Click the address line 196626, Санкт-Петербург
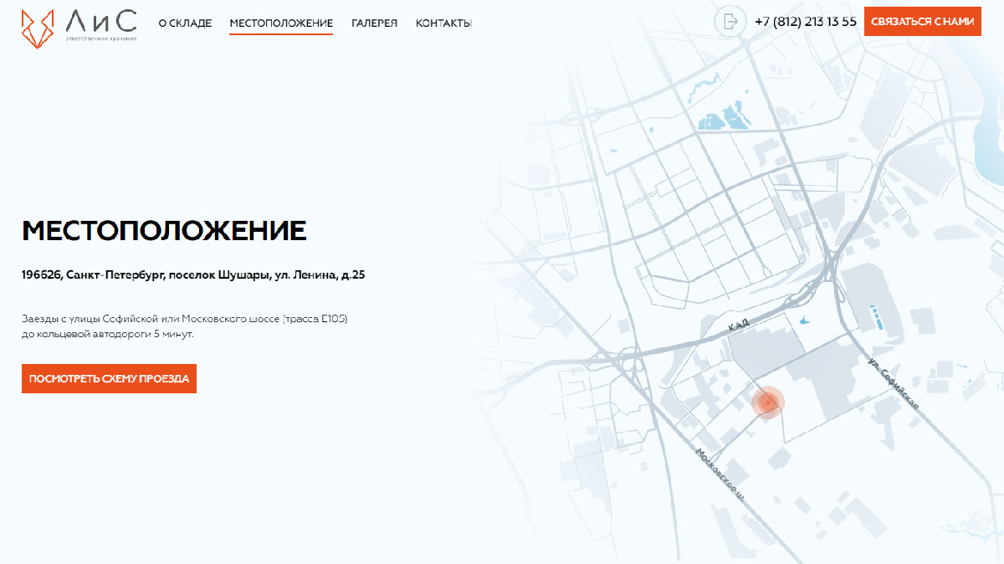The height and width of the screenshot is (564, 1004). [193, 274]
